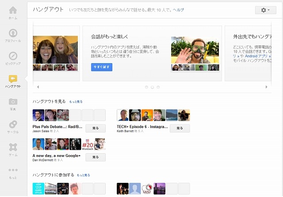This screenshot has height=197, width=283.
Task: Open A new day, a new Google+ title
Action: 57,155
